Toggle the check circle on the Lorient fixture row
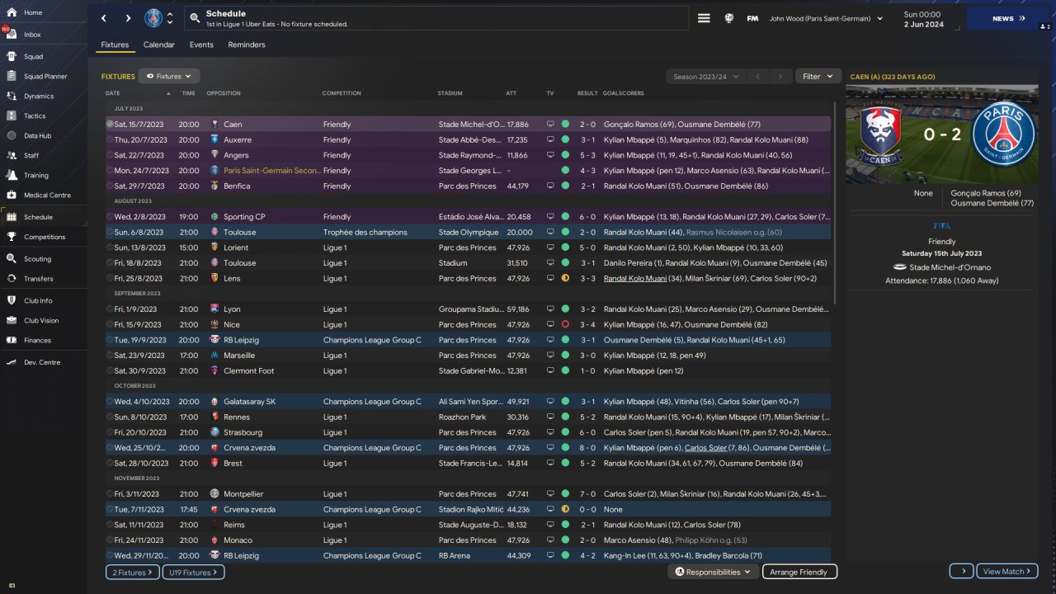Image resolution: width=1056 pixels, height=594 pixels. click(110, 247)
